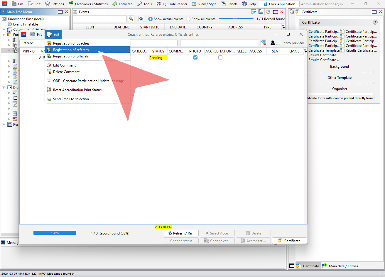Collapse the Certificate section with chevron
The height and width of the screenshot is (277, 385).
(x=375, y=22)
